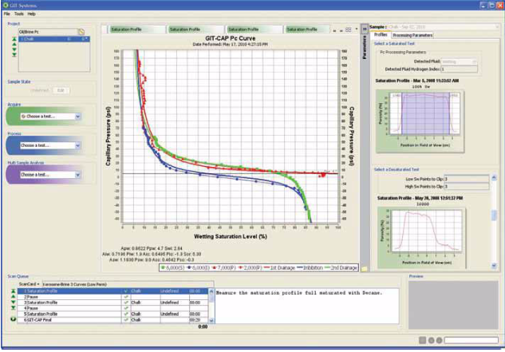Select the May 28 desaturated profile thumbnail
505x352 pixels.
pos(421,238)
